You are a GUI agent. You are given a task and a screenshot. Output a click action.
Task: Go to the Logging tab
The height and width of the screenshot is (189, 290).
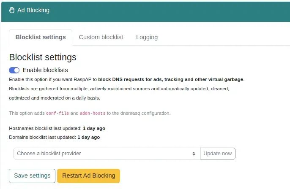[x=147, y=37]
